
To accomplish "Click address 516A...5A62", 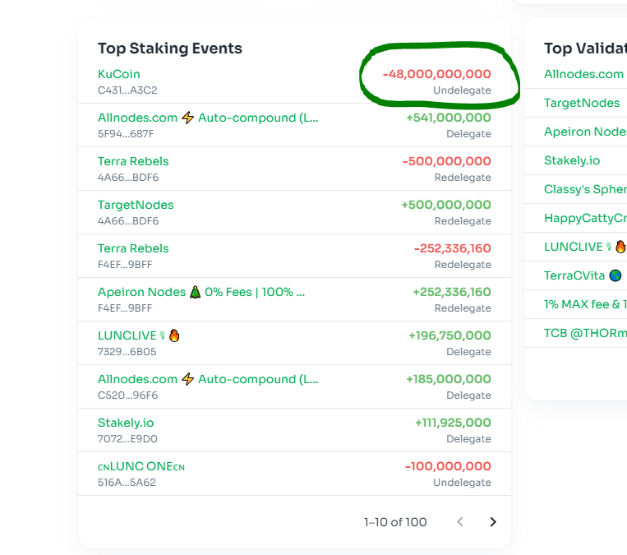I will [127, 483].
